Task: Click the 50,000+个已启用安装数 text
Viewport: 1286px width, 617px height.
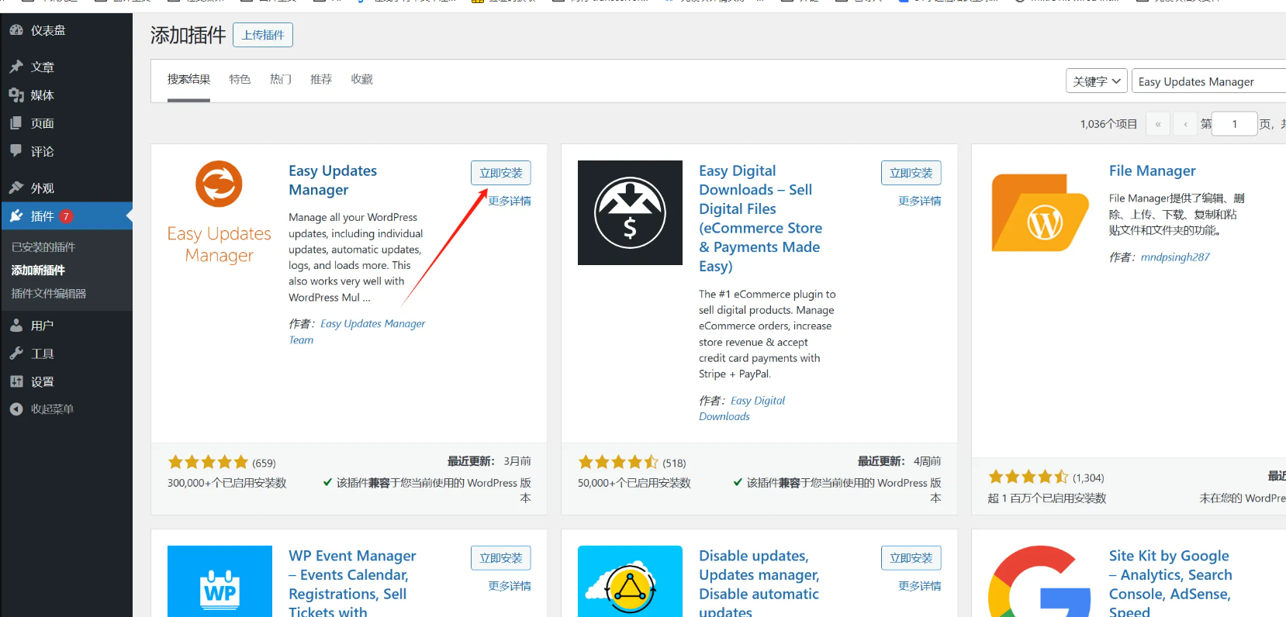Action: tap(634, 483)
